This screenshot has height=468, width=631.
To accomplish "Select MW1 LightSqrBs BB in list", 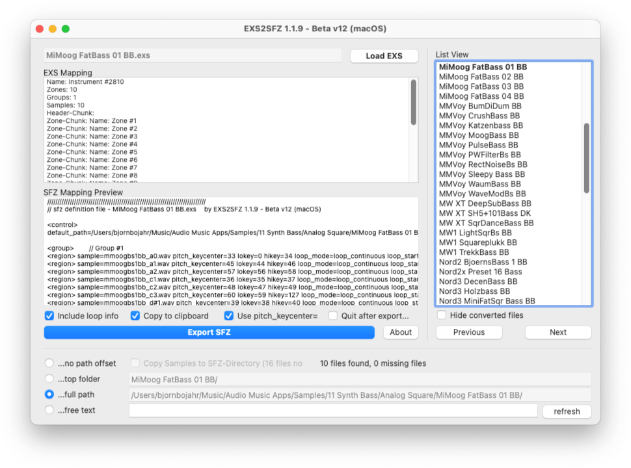I will [x=476, y=233].
